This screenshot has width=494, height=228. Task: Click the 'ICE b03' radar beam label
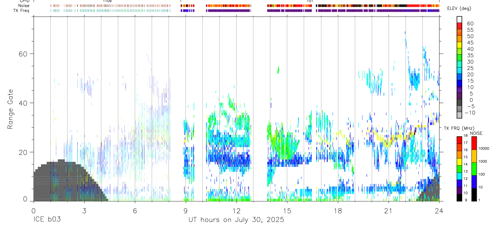coord(47,220)
